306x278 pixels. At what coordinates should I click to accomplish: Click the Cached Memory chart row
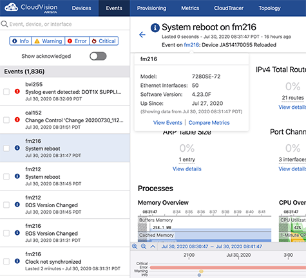[204, 237]
